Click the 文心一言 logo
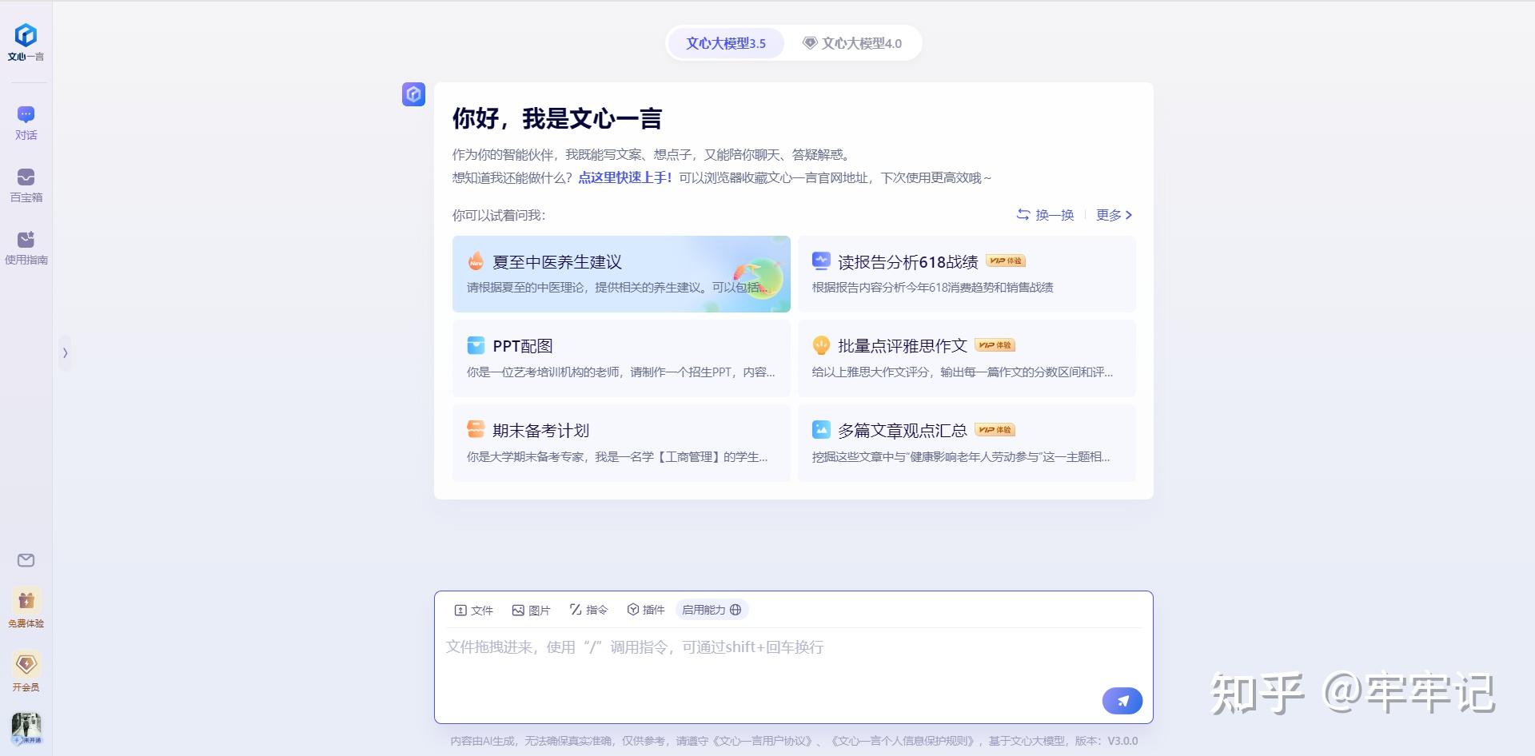The height and width of the screenshot is (756, 1535). click(x=25, y=38)
